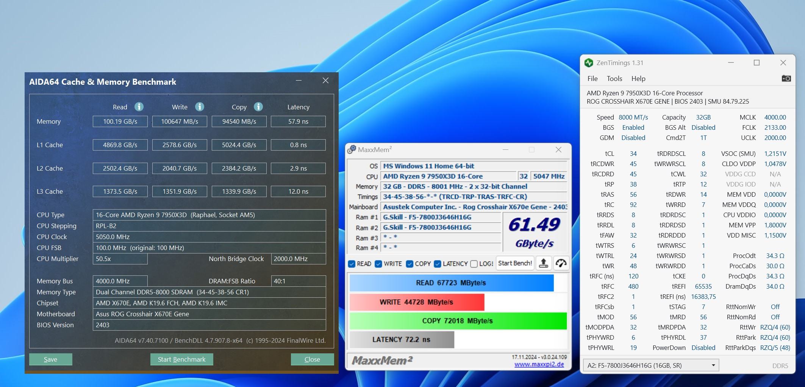Close the AIDA64 window with the X
The height and width of the screenshot is (387, 805).
point(325,81)
